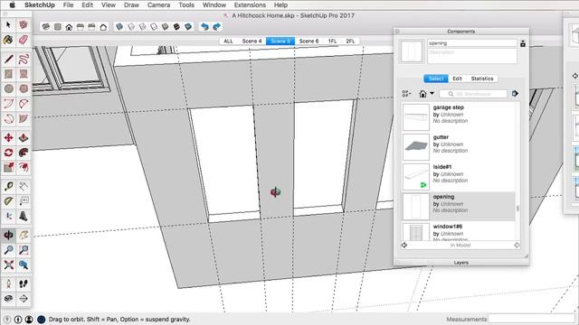Click the Zoom Extents tool
The image size is (579, 325).
8,265
